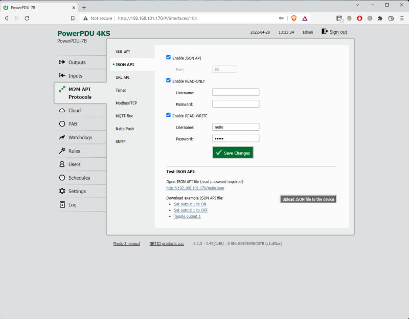
Task: Click the Save Changes button
Action: pyautogui.click(x=233, y=152)
